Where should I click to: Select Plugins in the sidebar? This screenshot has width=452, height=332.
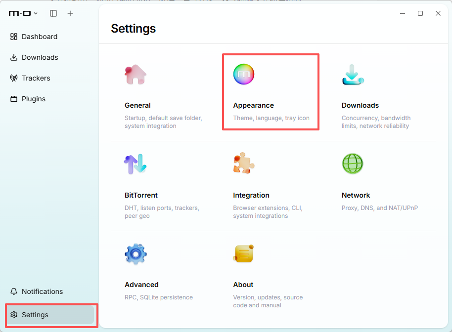pos(34,99)
